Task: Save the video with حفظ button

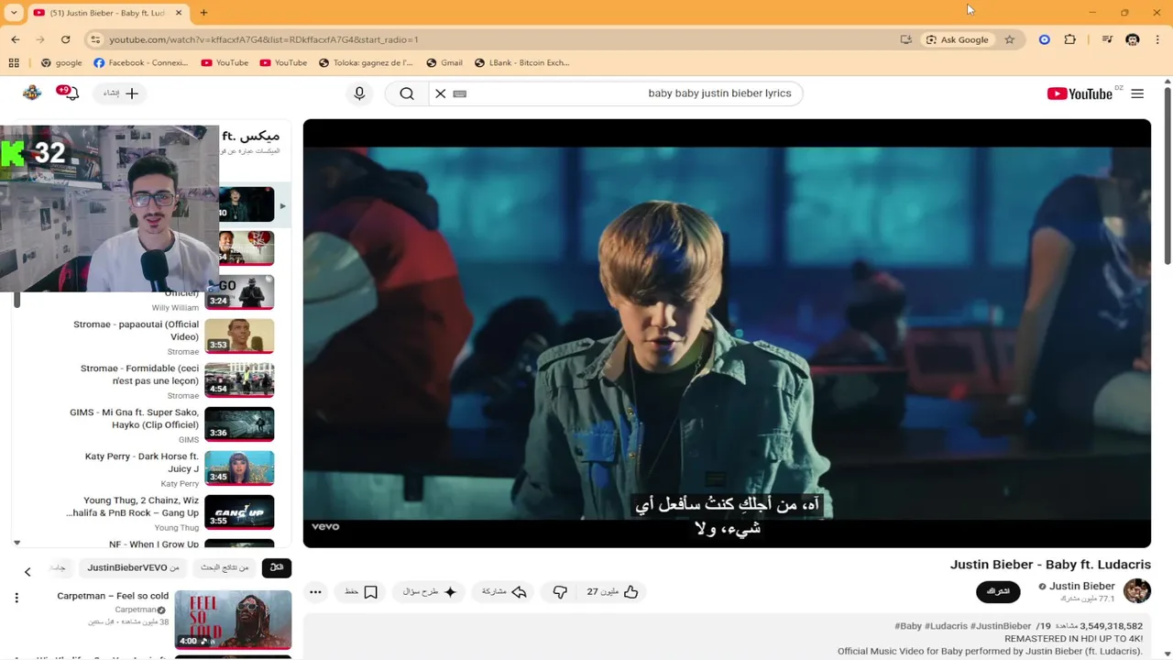Action: click(x=361, y=592)
